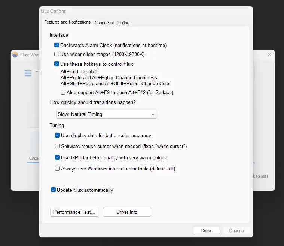The image size is (284, 246).
Task: Enable wider slider ranges (1200K-9300K)
Action: pyautogui.click(x=57, y=54)
